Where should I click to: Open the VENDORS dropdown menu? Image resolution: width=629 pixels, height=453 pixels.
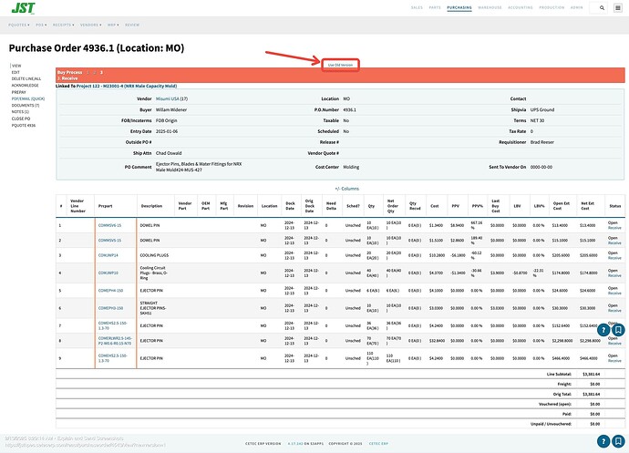pos(90,25)
